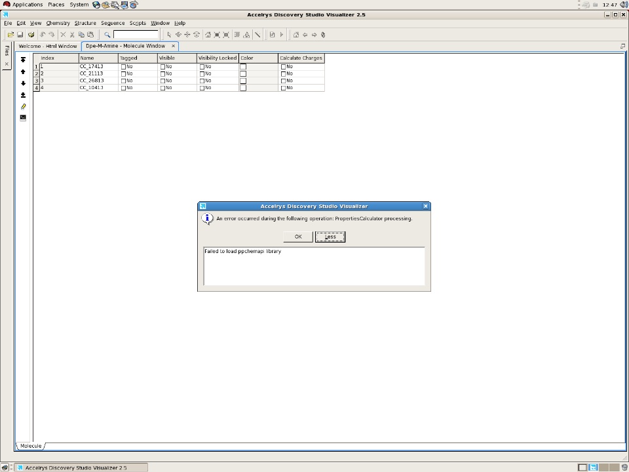
Task: Select the Zoom view tool
Action: tap(197, 35)
